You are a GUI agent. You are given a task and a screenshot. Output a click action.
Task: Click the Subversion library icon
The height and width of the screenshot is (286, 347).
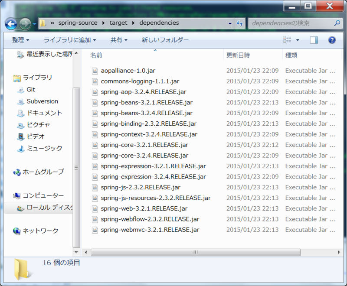point(21,101)
